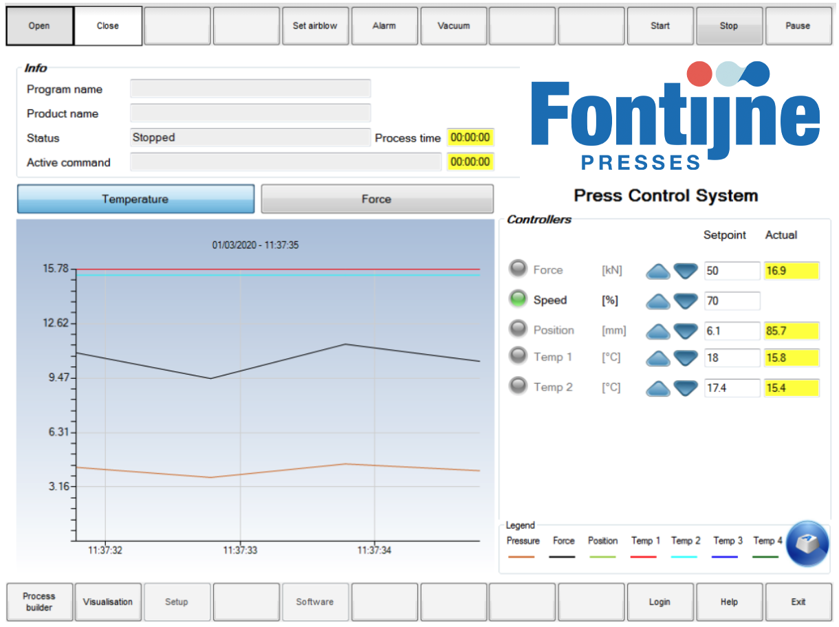This screenshot has height=627, width=839.
Task: Increase Position setpoint with up arrow
Action: [x=658, y=331]
